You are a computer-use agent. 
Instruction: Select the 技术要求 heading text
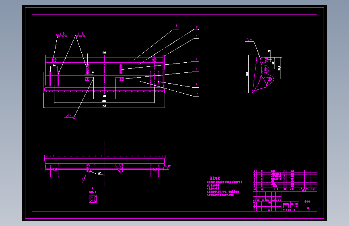click(x=215, y=179)
